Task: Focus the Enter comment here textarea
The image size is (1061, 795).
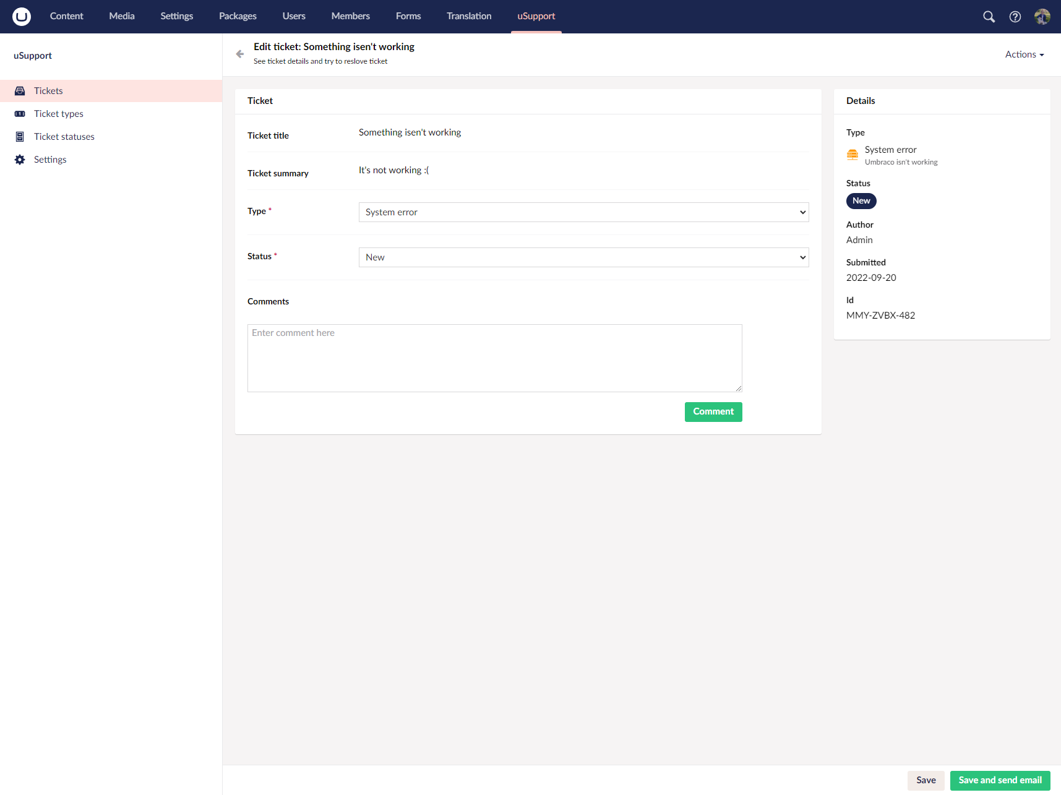Action: point(494,358)
